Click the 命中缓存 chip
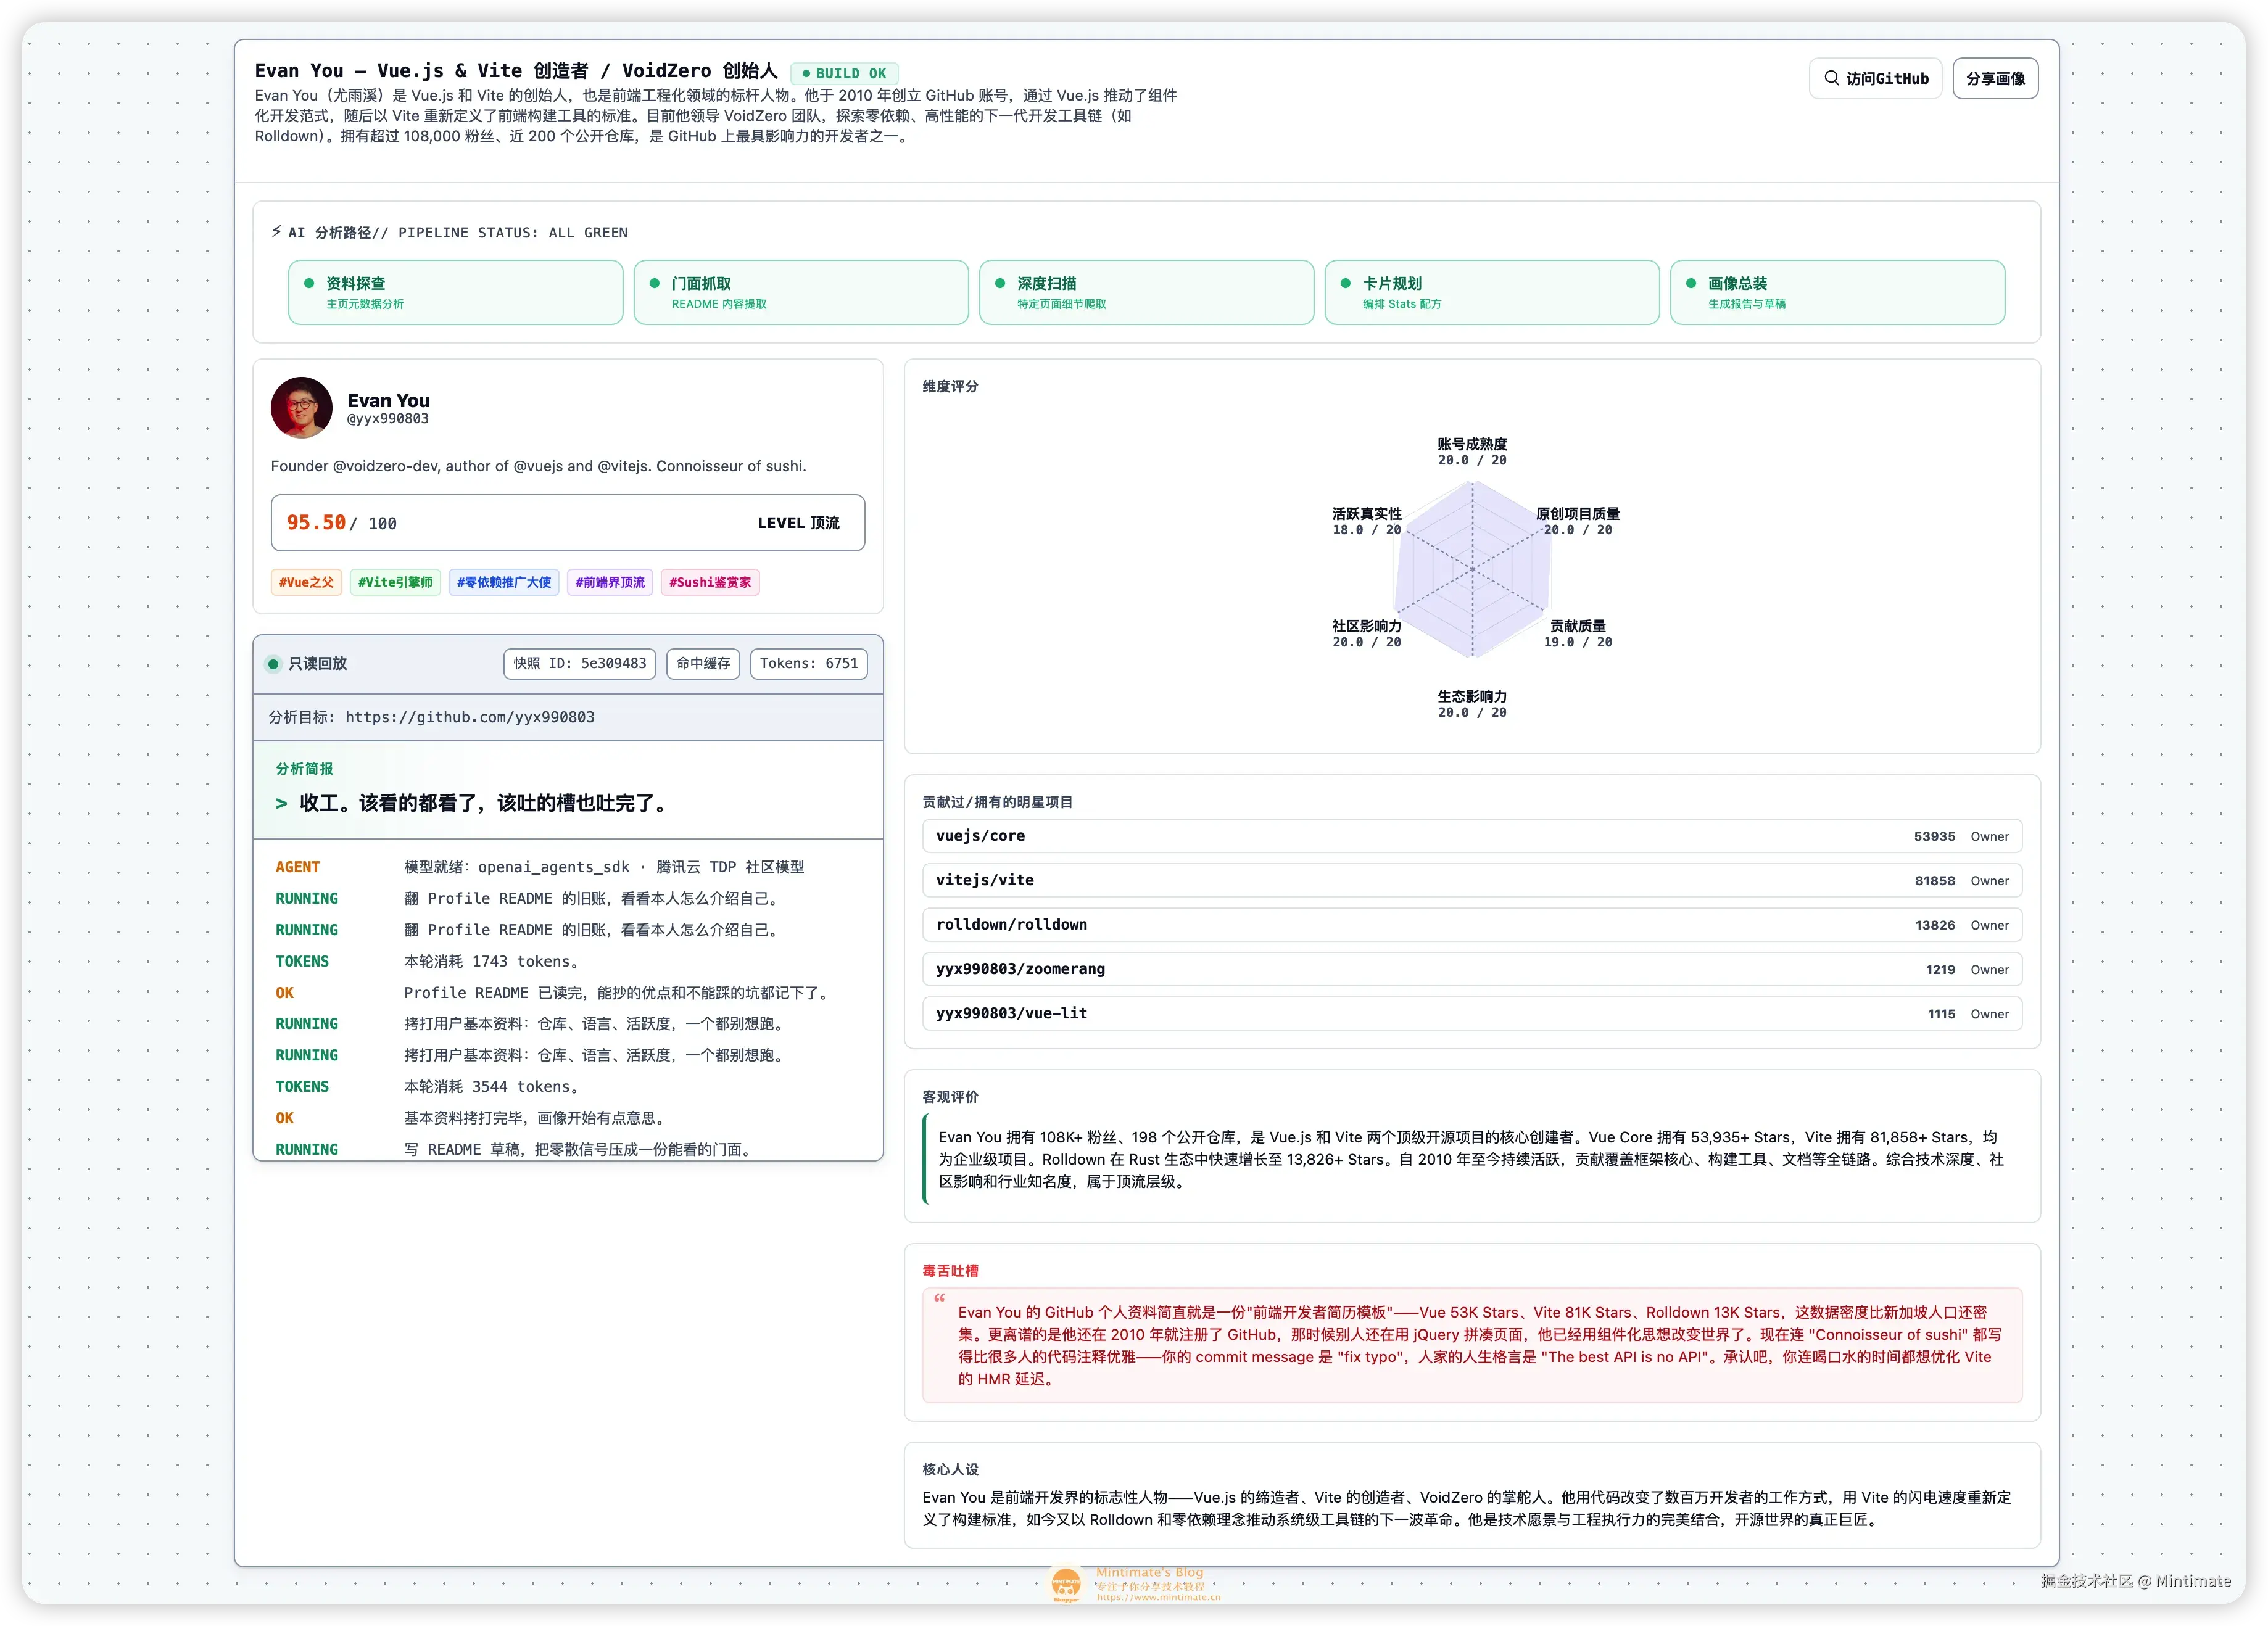The height and width of the screenshot is (1626, 2268). click(x=703, y=663)
